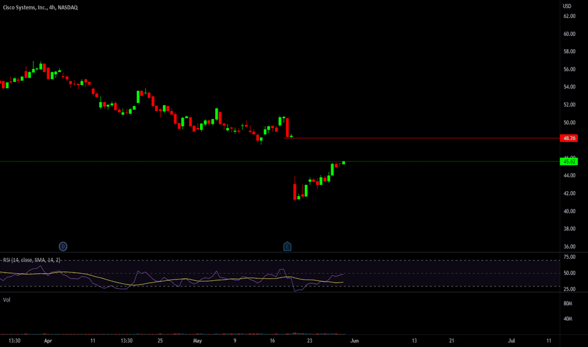This screenshot has height=347, width=588.
Task: Click the RSI (14, close, SMA, 14, 2) legend
Action: (32, 260)
